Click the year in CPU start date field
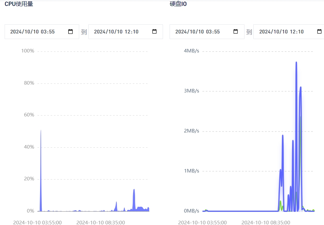324x225 pixels. [16, 32]
